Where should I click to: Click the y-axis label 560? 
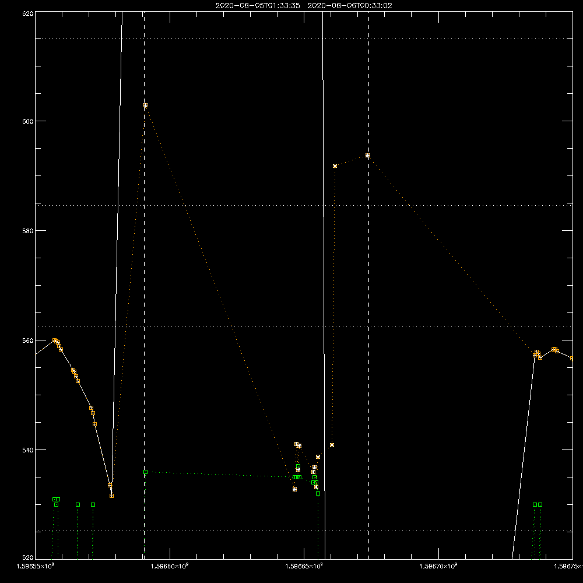coord(28,340)
